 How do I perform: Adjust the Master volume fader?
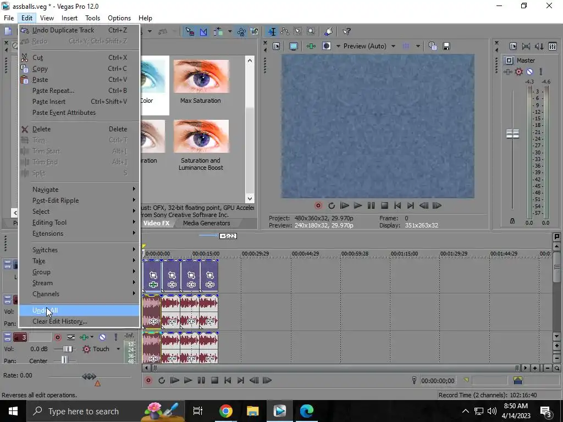click(x=512, y=134)
